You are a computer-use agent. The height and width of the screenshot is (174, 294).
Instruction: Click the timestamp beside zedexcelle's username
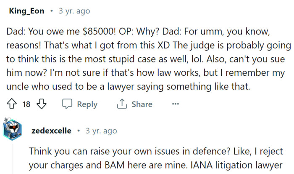[x=101, y=131]
